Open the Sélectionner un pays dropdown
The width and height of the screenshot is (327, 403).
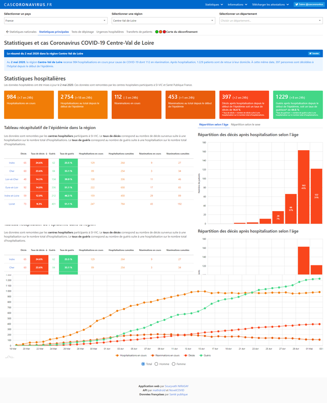pyautogui.click(x=56, y=21)
